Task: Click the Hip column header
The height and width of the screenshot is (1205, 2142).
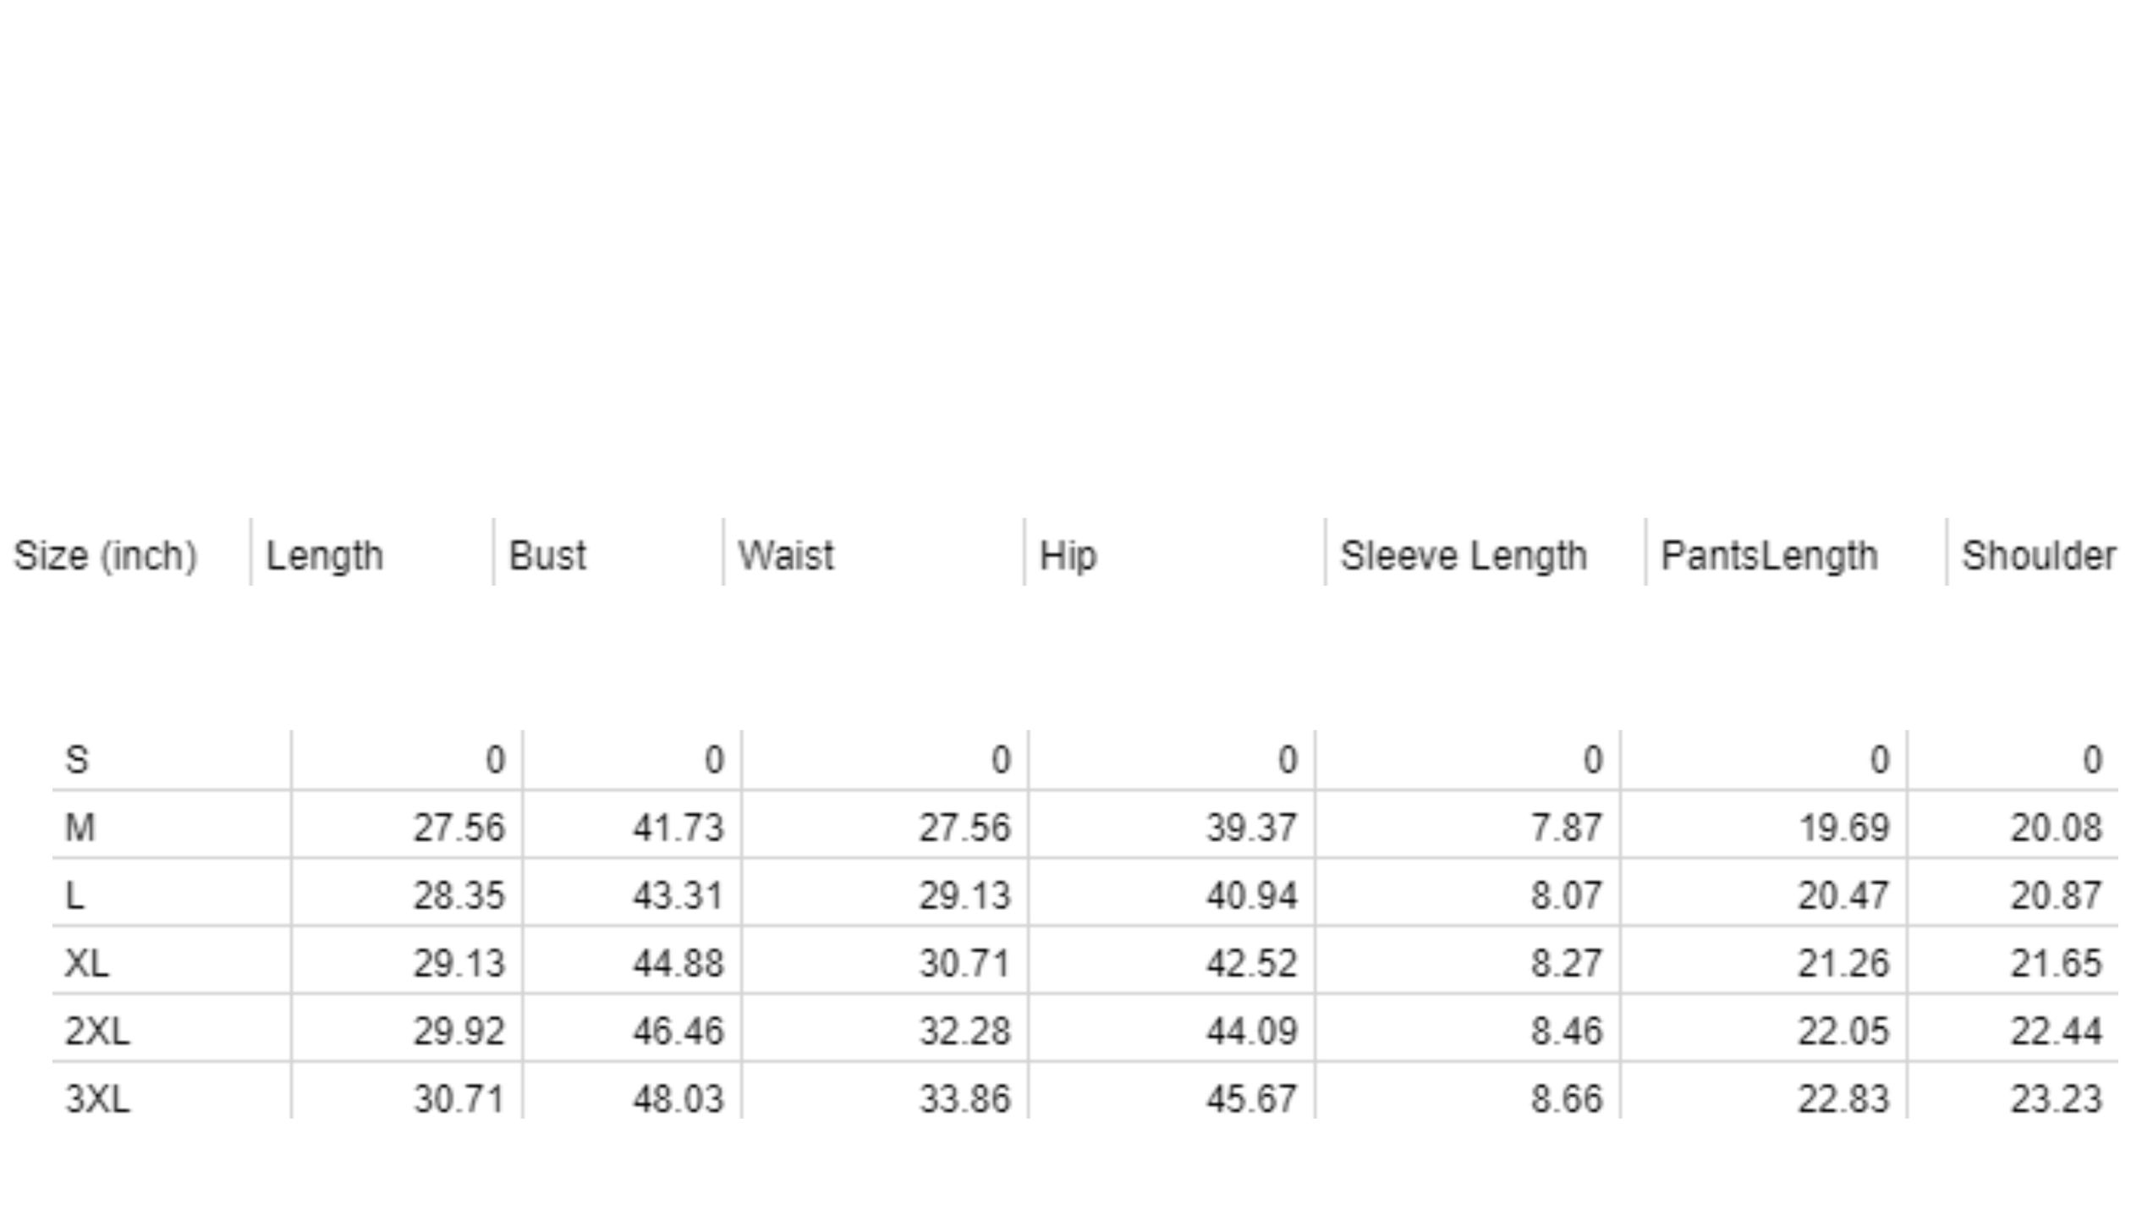Action: [x=1068, y=556]
